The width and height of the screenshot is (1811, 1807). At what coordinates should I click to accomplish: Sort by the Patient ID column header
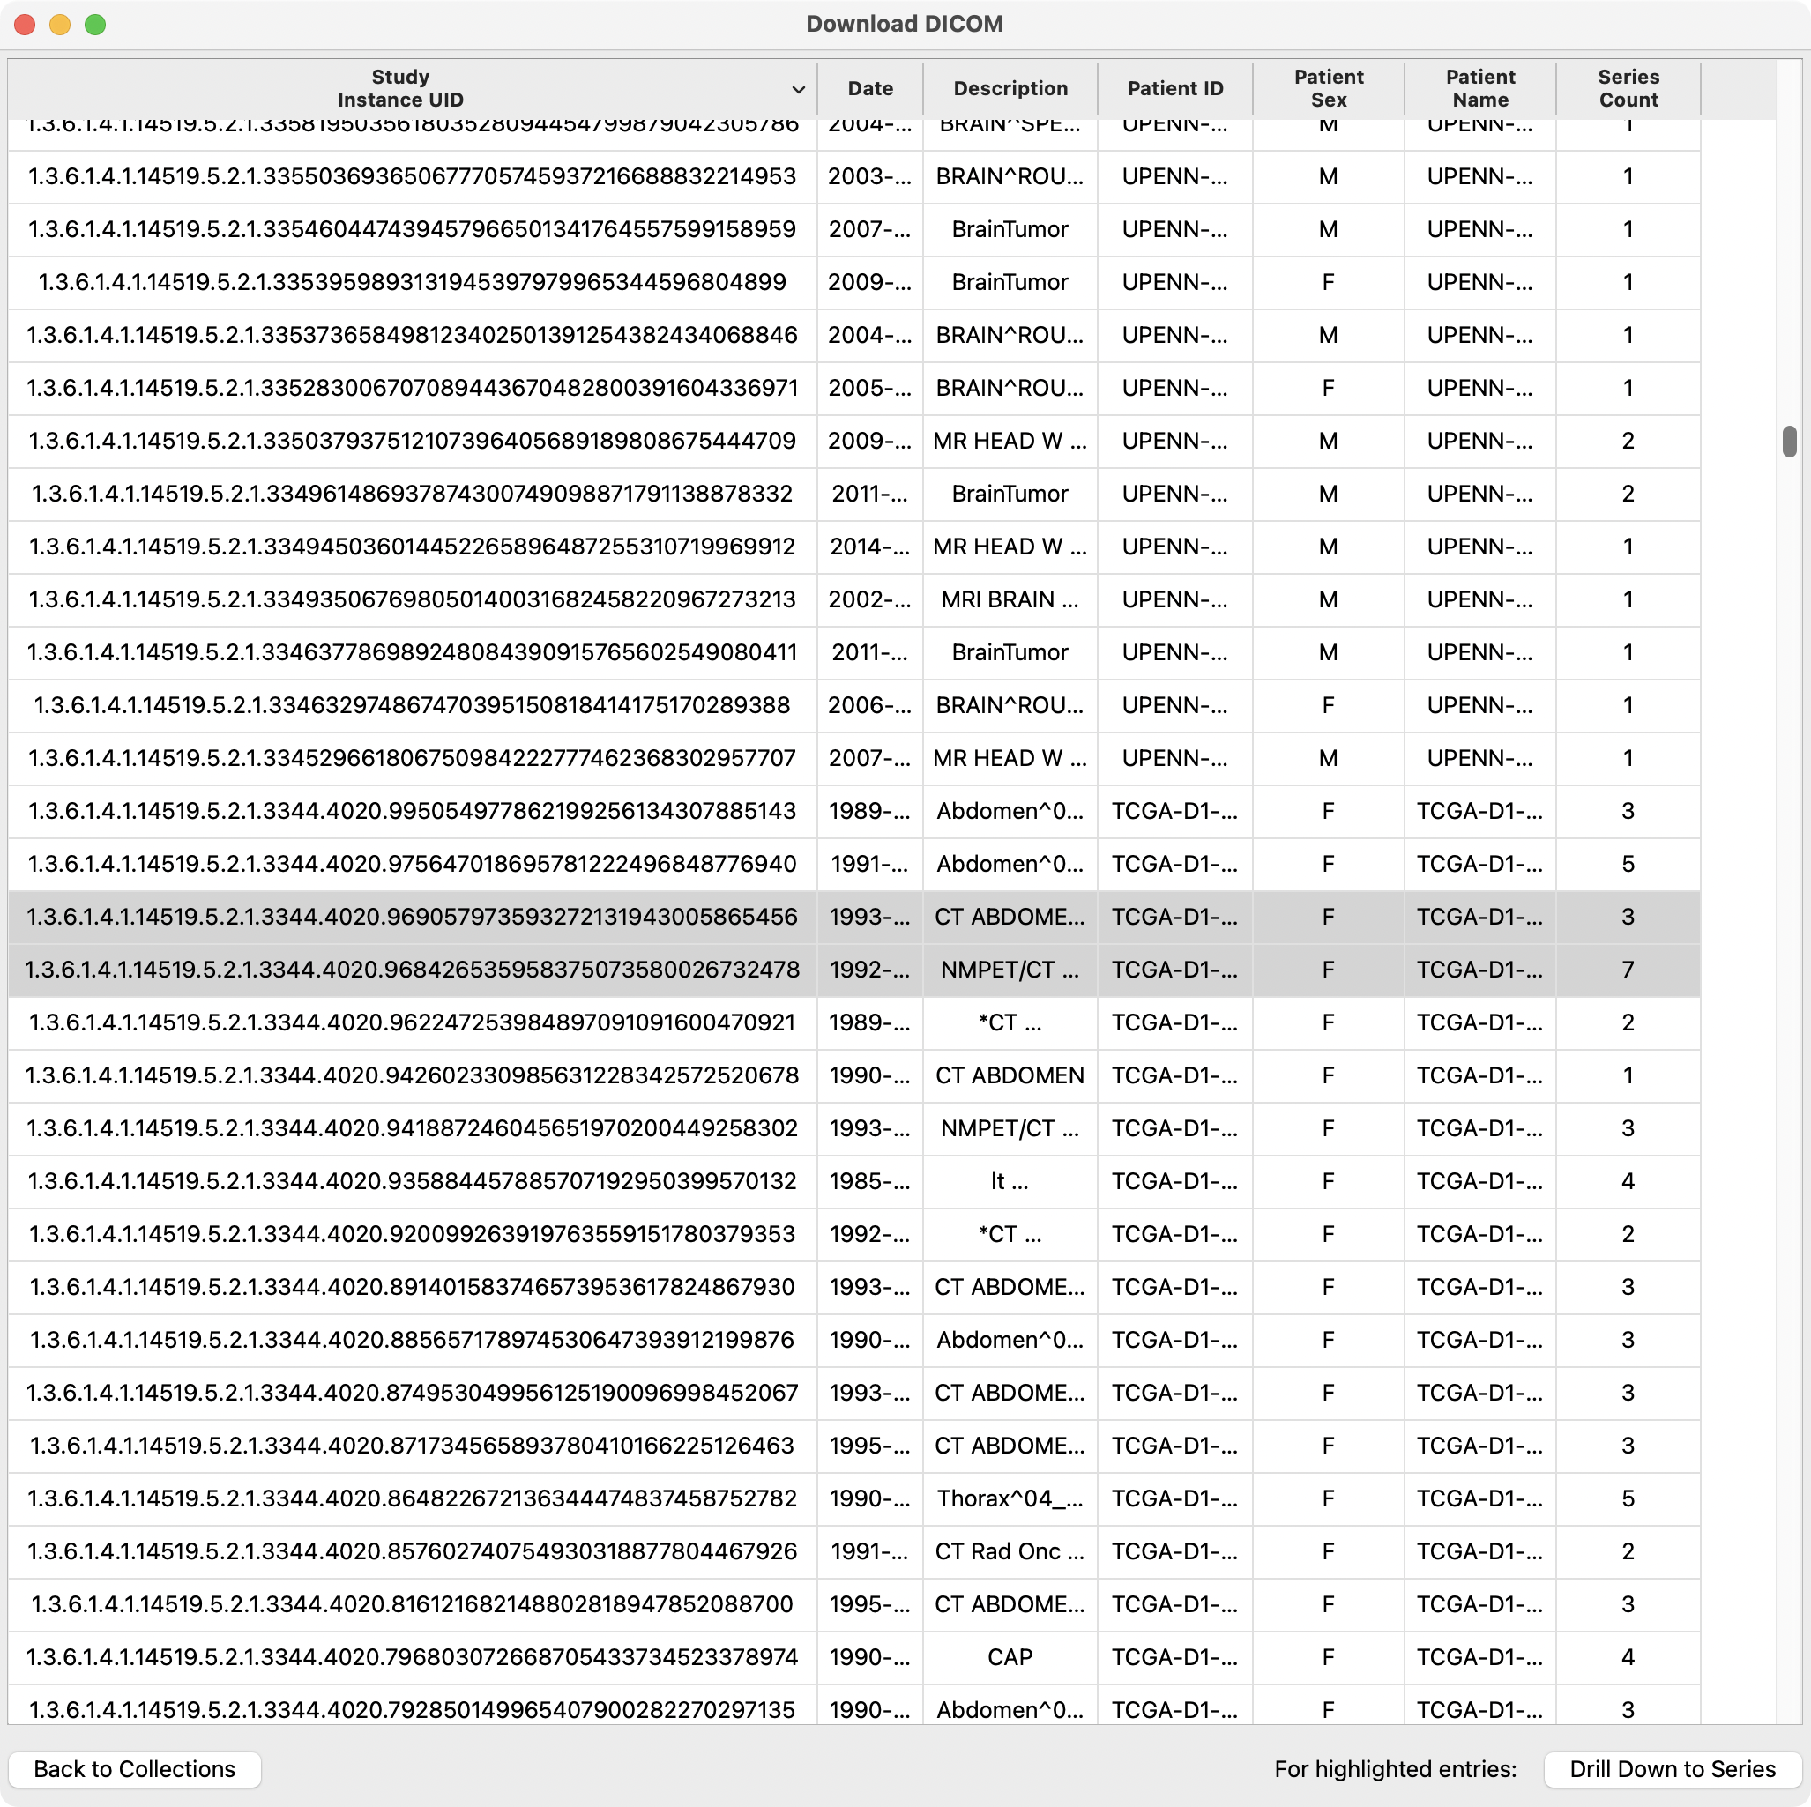pos(1174,88)
